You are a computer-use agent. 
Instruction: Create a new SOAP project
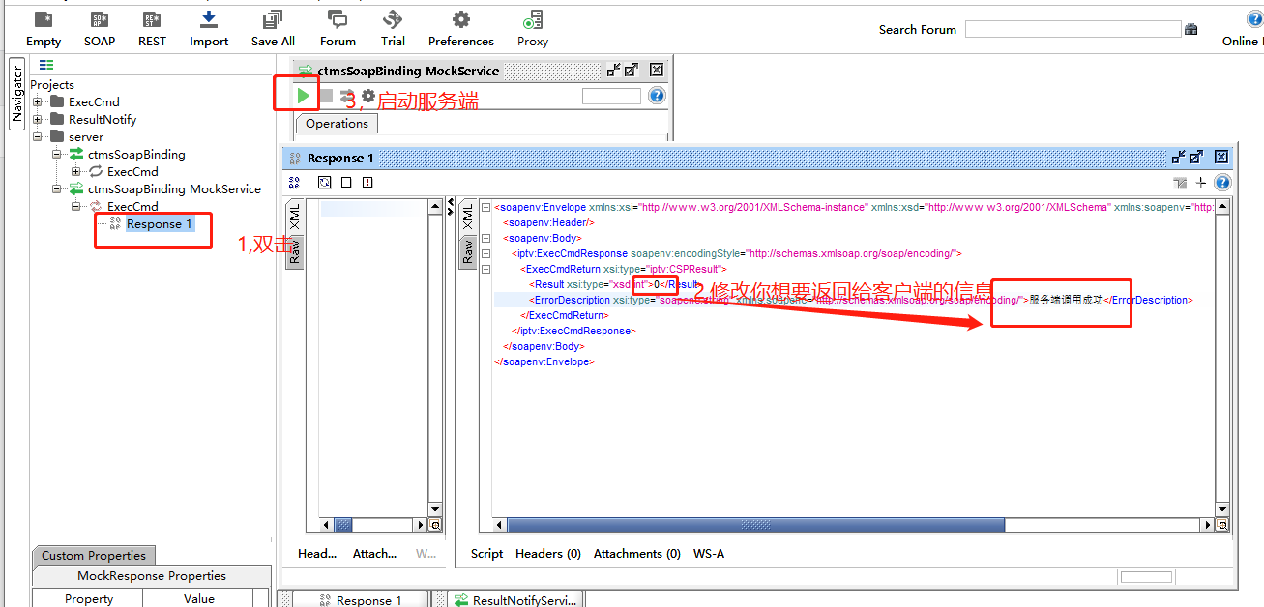point(99,27)
